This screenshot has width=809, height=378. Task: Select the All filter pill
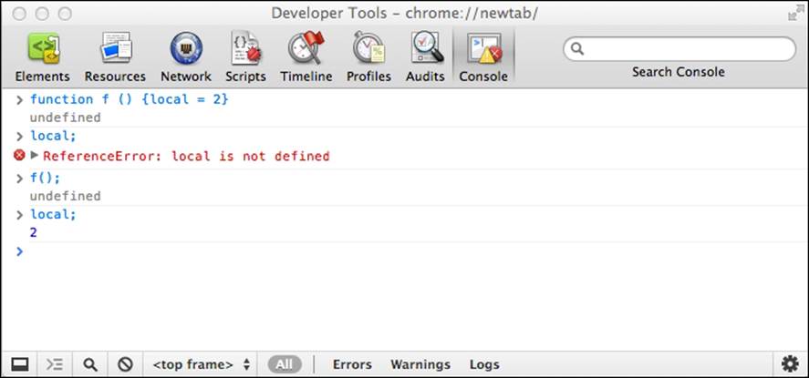click(285, 364)
